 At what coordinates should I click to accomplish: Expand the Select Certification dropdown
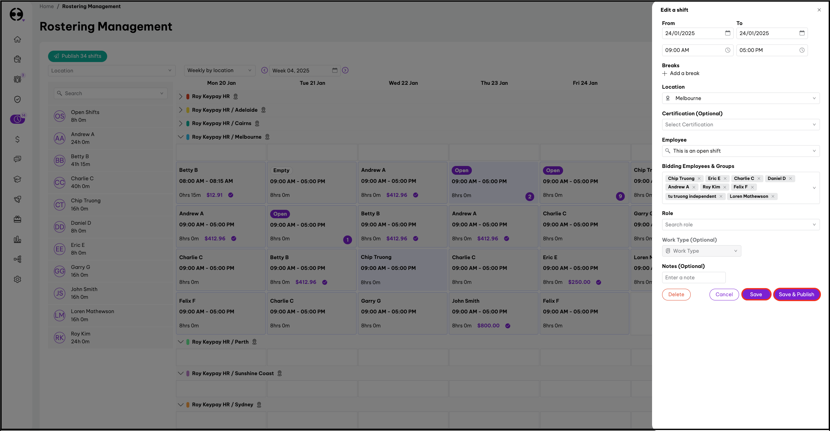click(740, 125)
